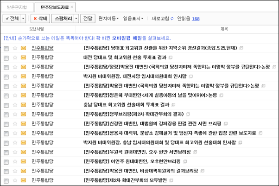Open the unread count 168 link
The width and height of the screenshot is (279, 186).
click(196, 19)
